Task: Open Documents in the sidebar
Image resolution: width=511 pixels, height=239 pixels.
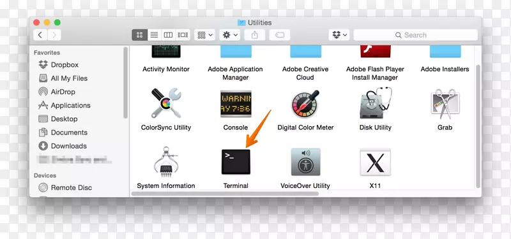Action: point(63,133)
